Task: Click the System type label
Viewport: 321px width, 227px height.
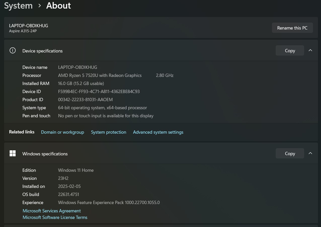Action: click(34, 108)
